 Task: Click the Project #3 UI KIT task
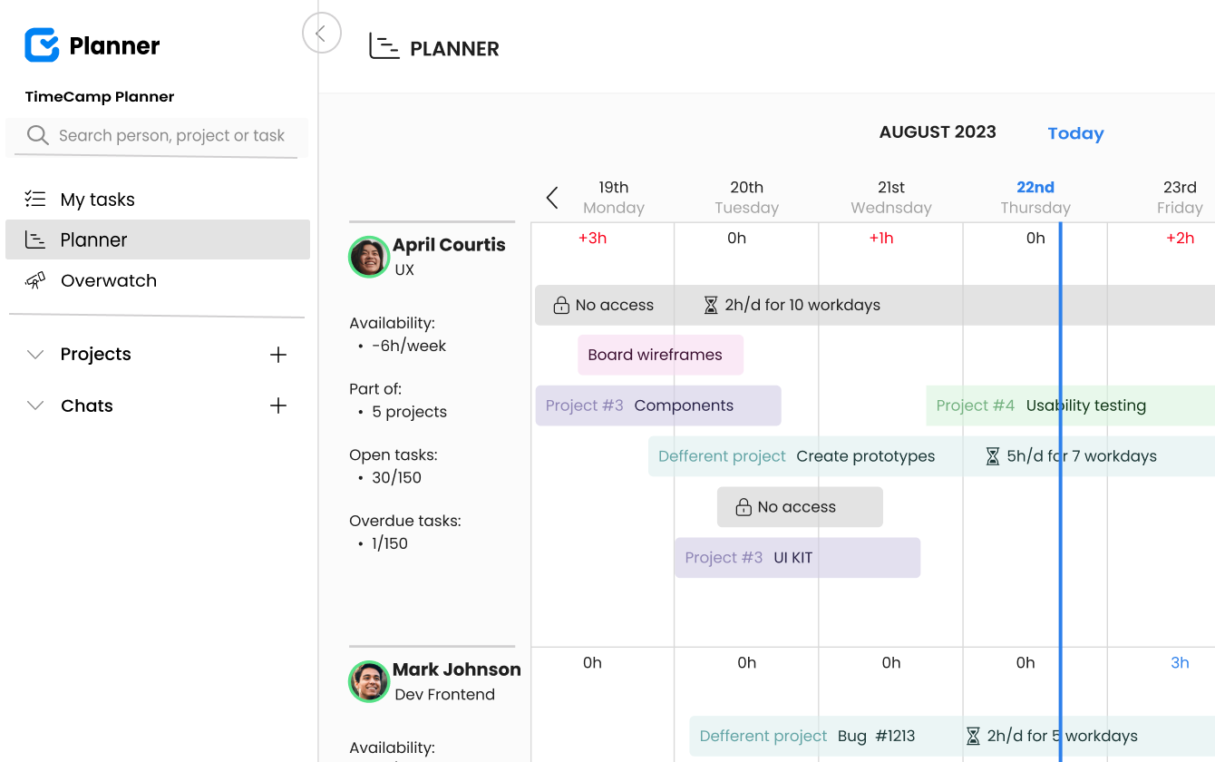796,558
